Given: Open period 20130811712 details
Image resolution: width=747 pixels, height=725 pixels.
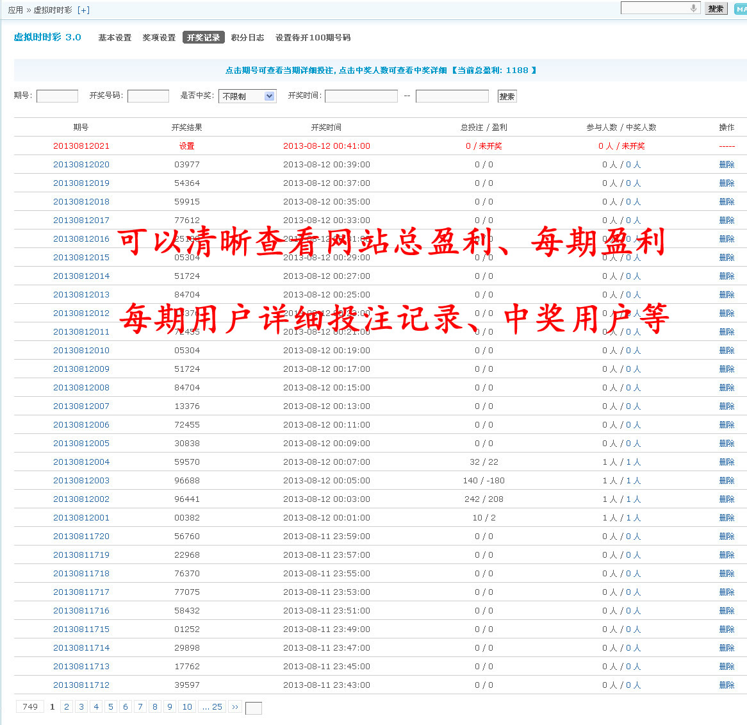Looking at the screenshot, I should 81,685.
